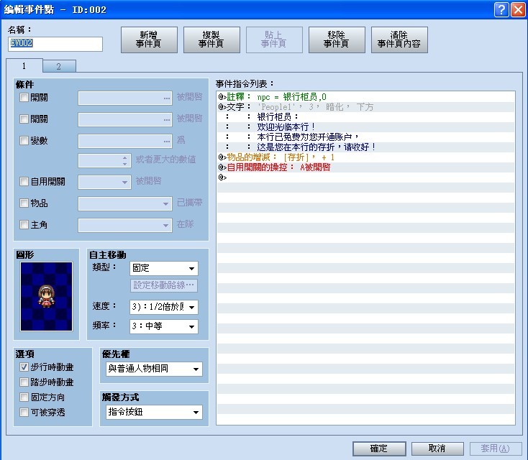Viewport: 528px width, 460px height.
Task: Select the text line 欢迎光临本行!
Action: 365,127
